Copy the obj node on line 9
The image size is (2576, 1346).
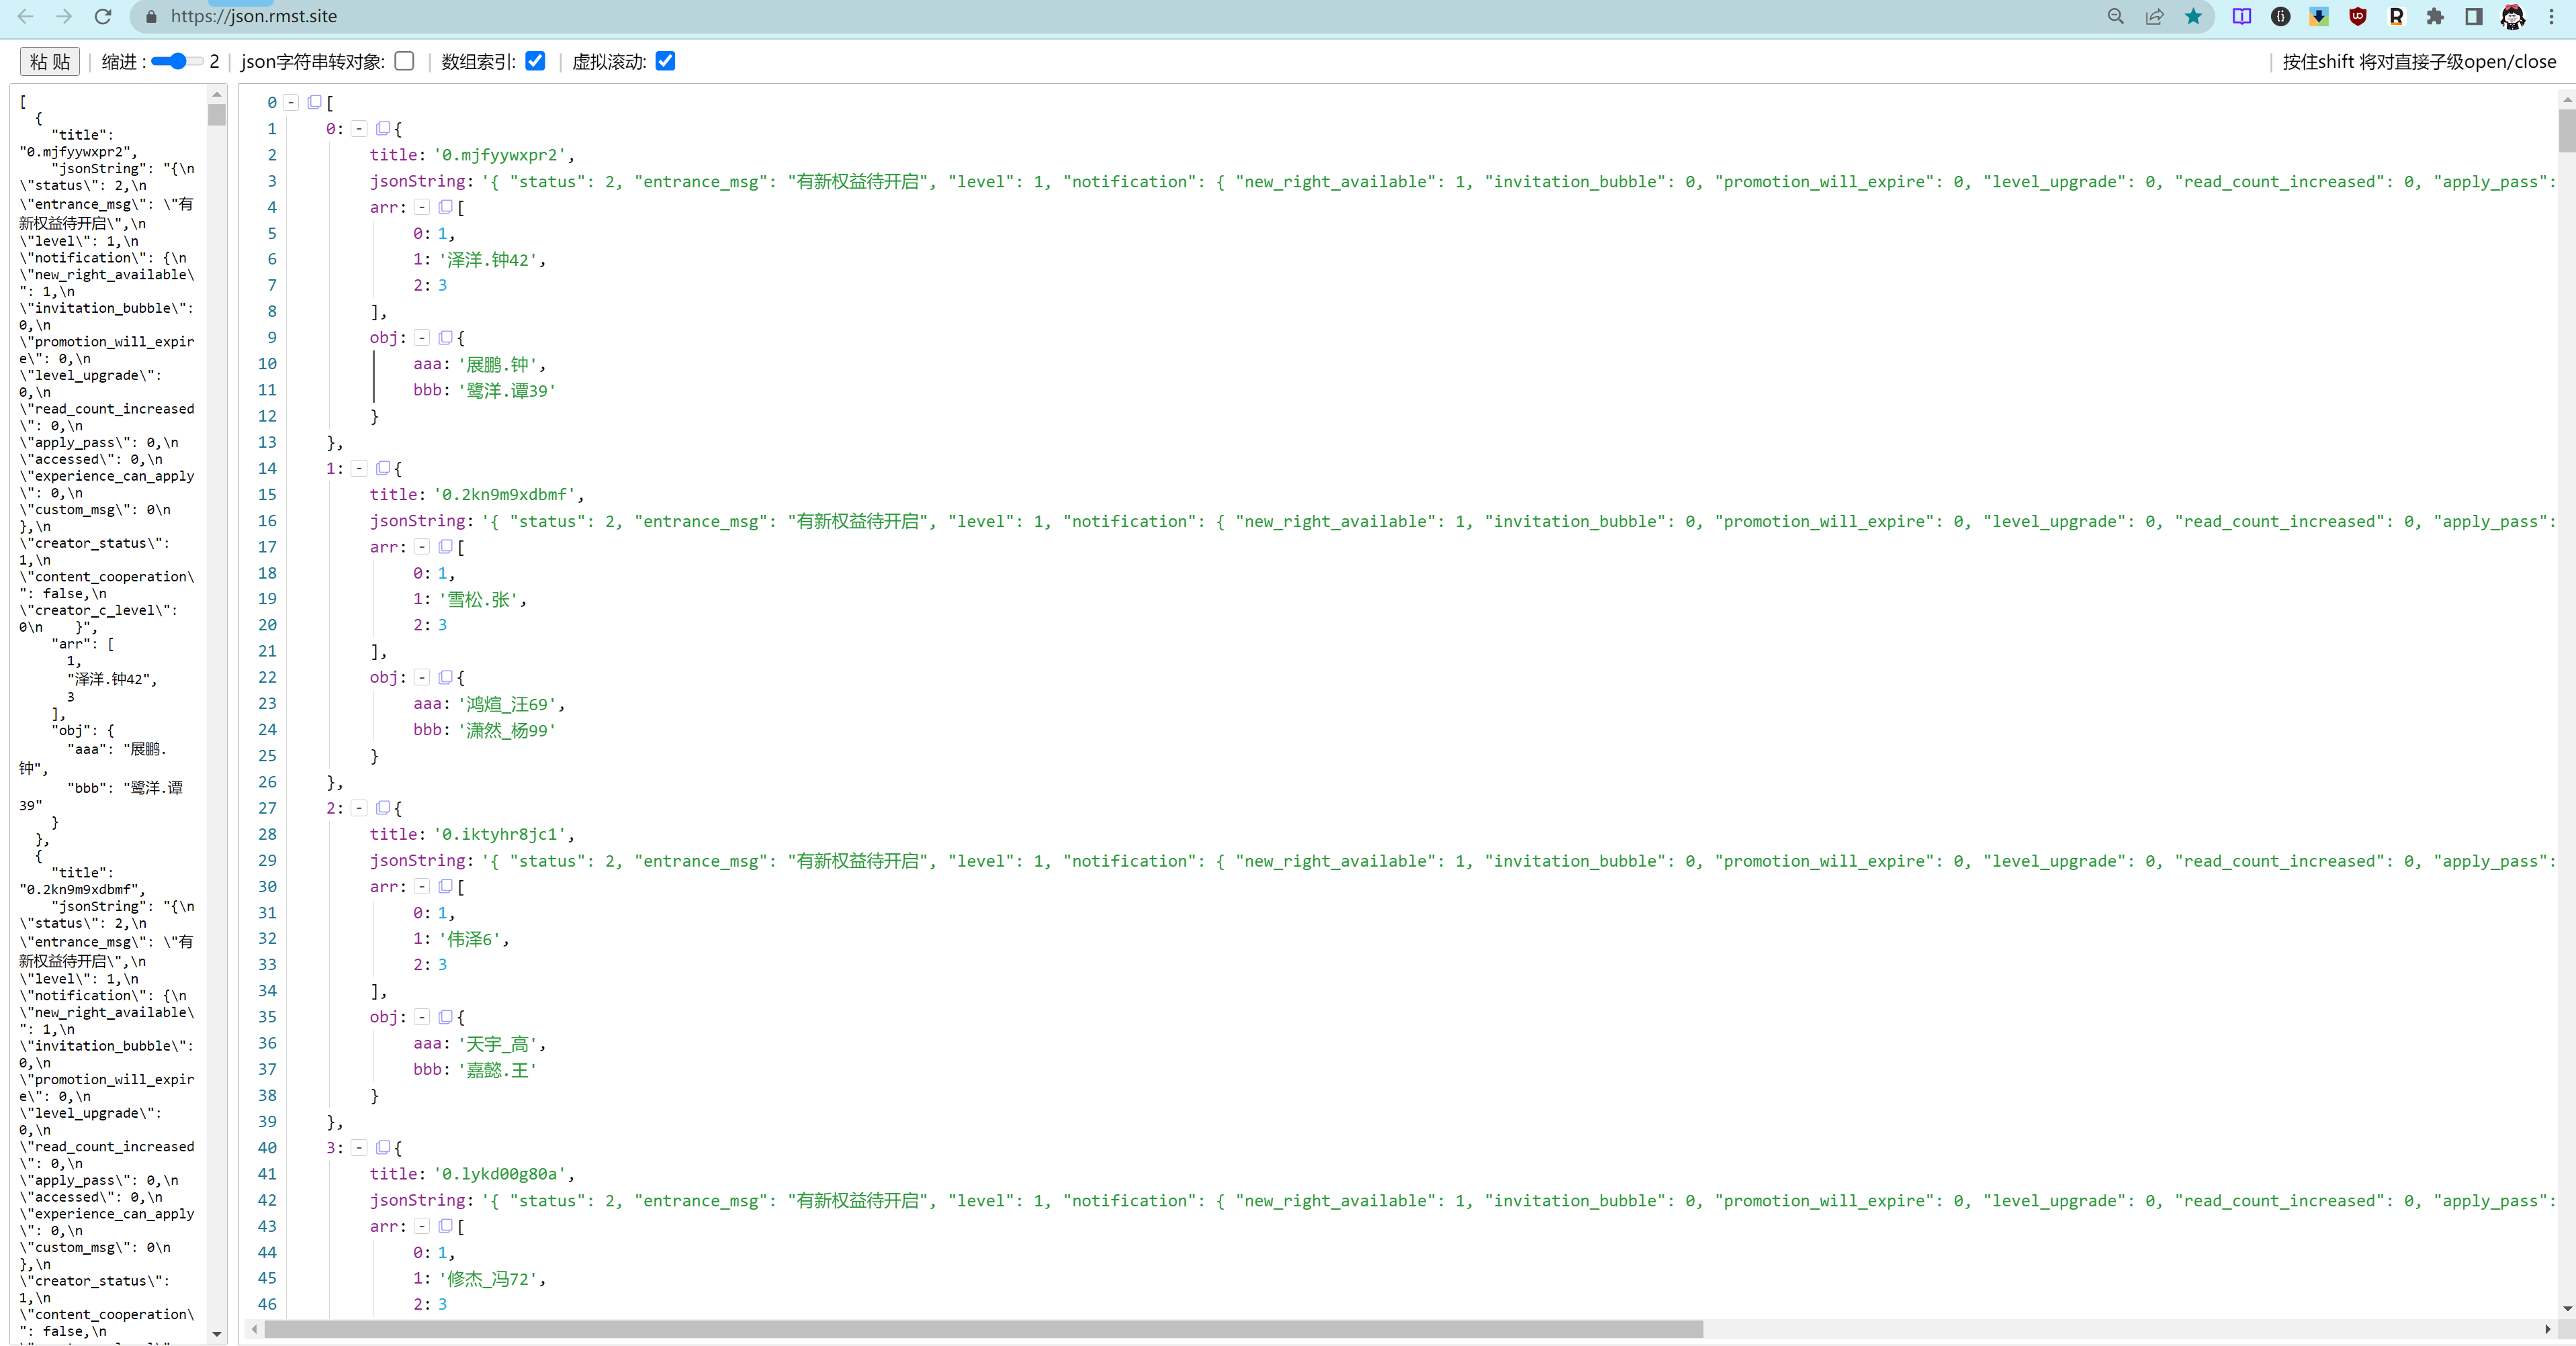pos(447,337)
